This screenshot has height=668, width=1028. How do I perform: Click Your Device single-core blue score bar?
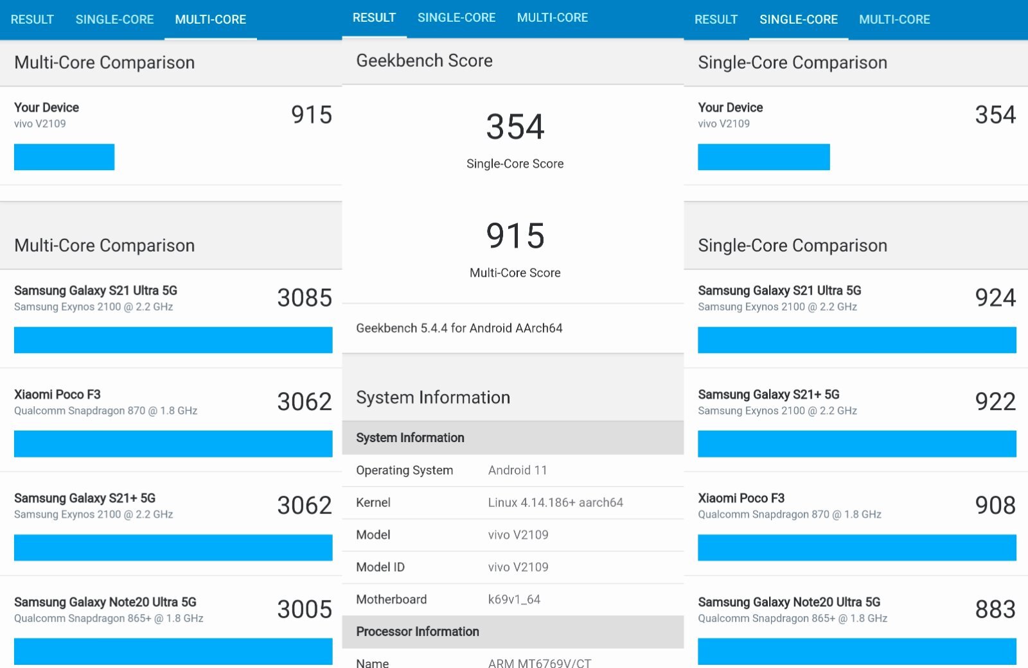764,157
